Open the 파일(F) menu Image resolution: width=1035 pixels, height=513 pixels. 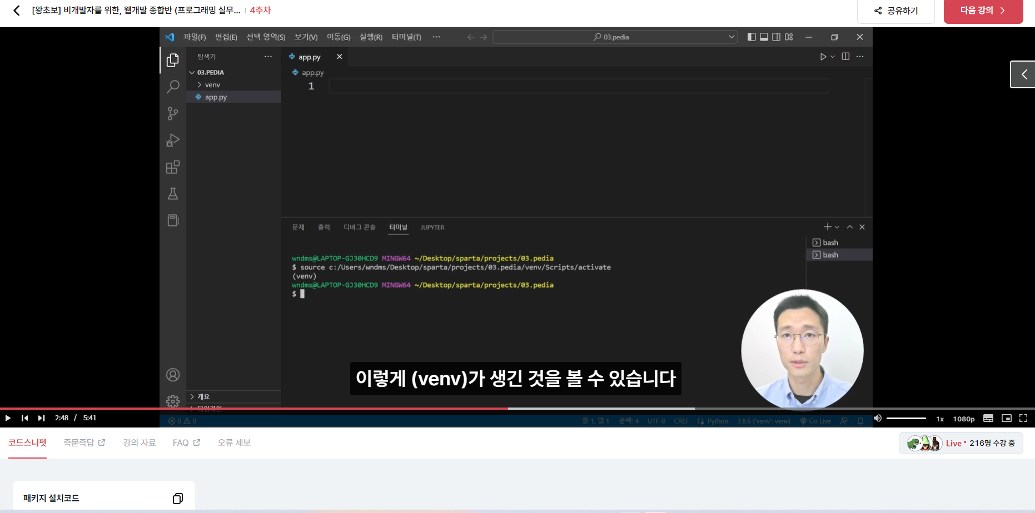(x=195, y=37)
